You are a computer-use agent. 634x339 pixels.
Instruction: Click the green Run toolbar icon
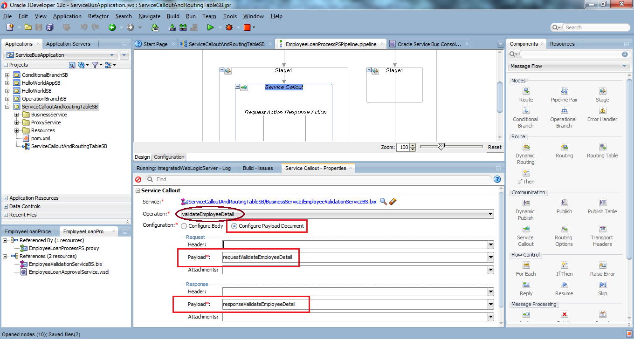tap(210, 27)
